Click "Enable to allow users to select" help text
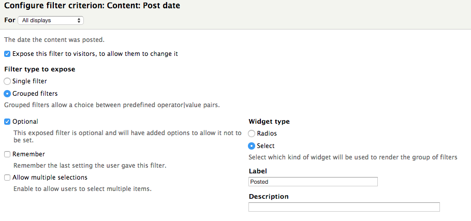 coord(82,189)
